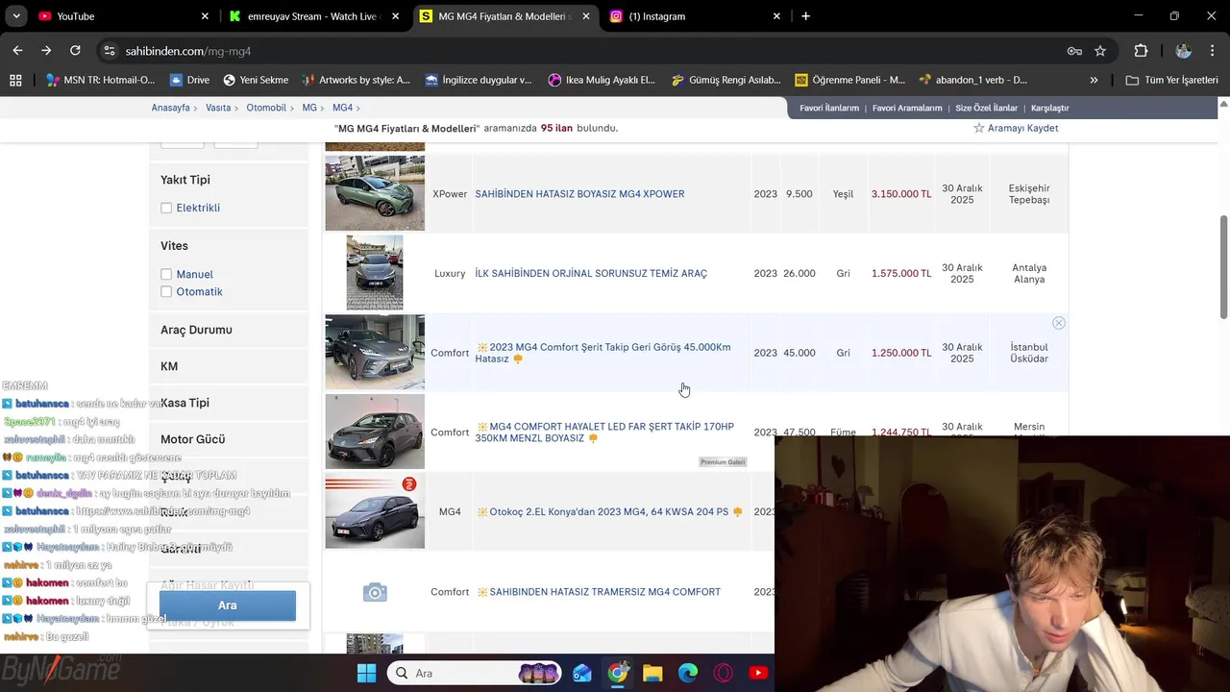Open Otokoç dark MG4 thumbnail
The width and height of the screenshot is (1230, 692).
(375, 511)
